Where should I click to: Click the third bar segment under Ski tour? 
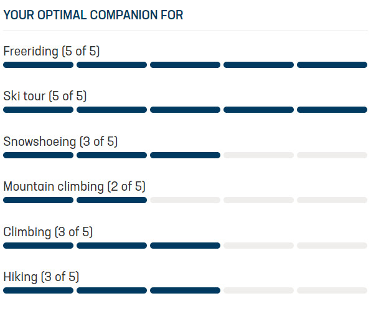tap(185, 110)
